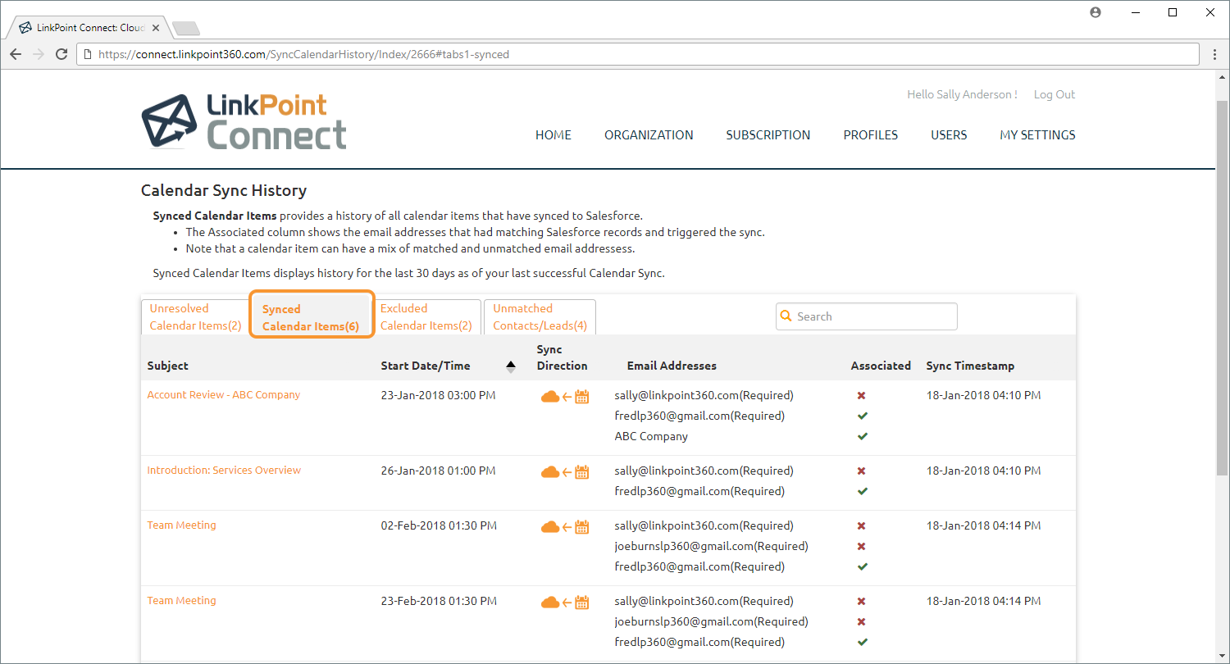Click cloud sync icon for Introduction: Services Overview

(550, 472)
